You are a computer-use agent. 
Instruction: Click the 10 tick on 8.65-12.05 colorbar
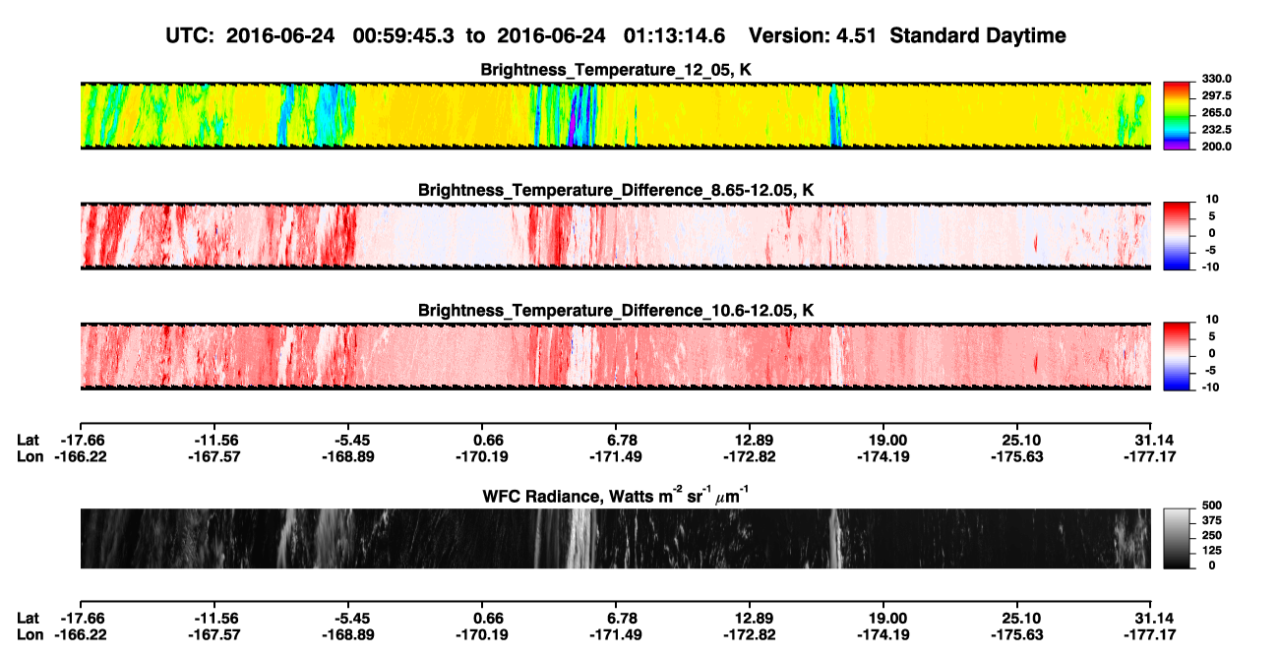[1213, 199]
